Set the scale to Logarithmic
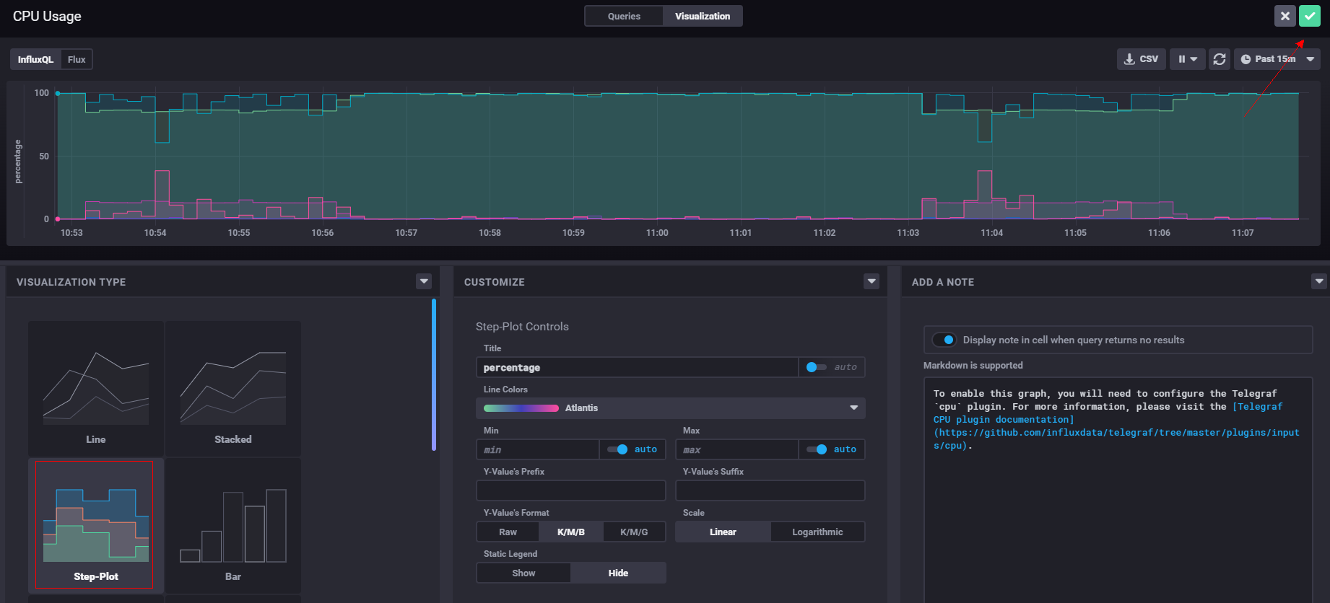 click(x=817, y=532)
